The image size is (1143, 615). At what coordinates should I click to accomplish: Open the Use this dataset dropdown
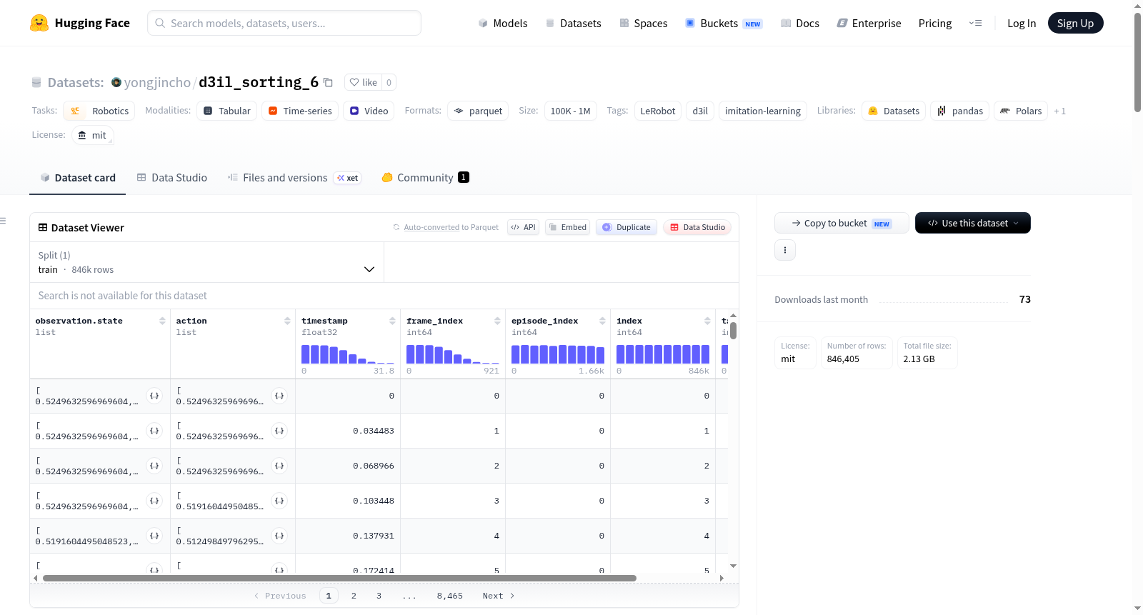tap(973, 223)
